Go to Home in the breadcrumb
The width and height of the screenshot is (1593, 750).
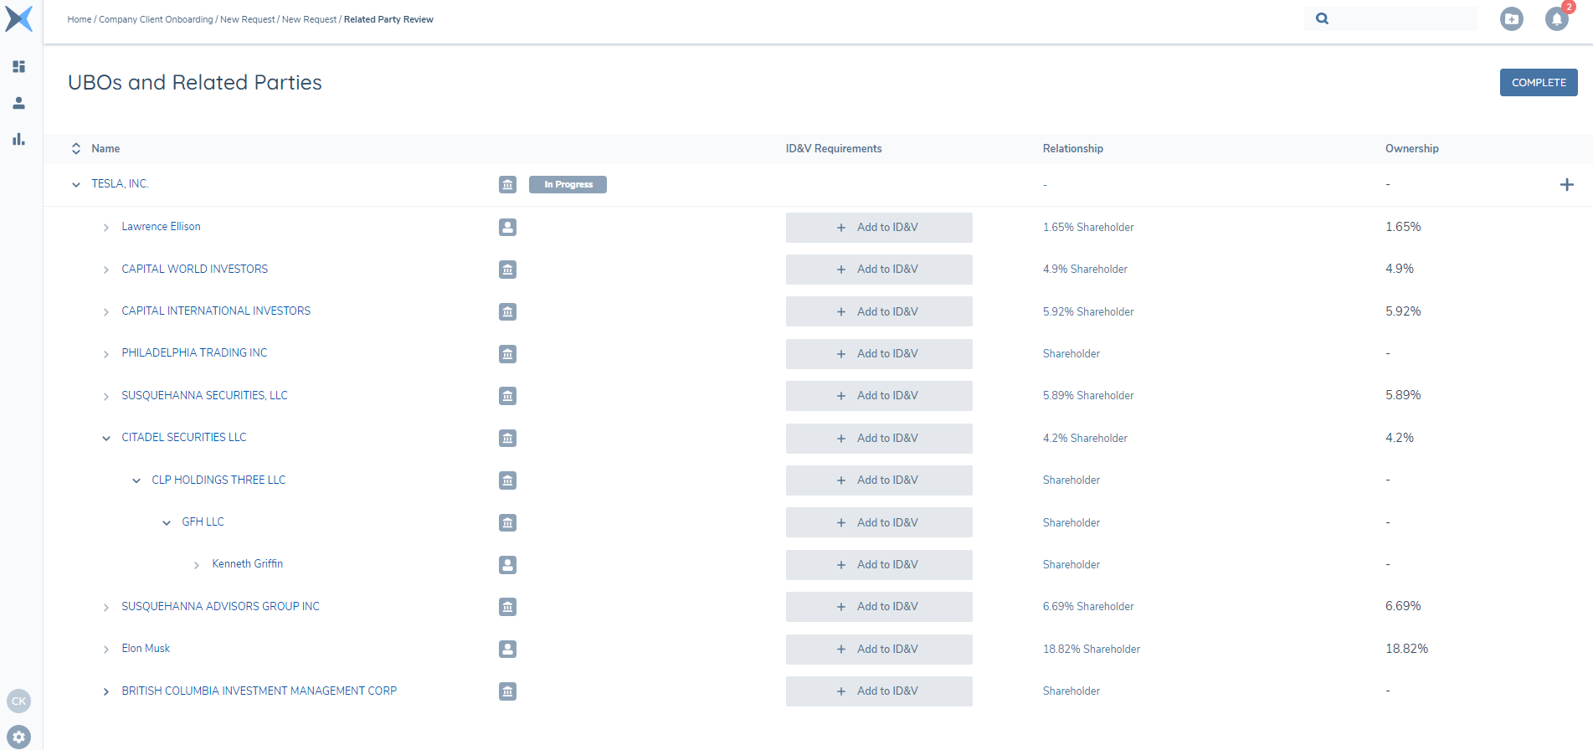coord(80,19)
